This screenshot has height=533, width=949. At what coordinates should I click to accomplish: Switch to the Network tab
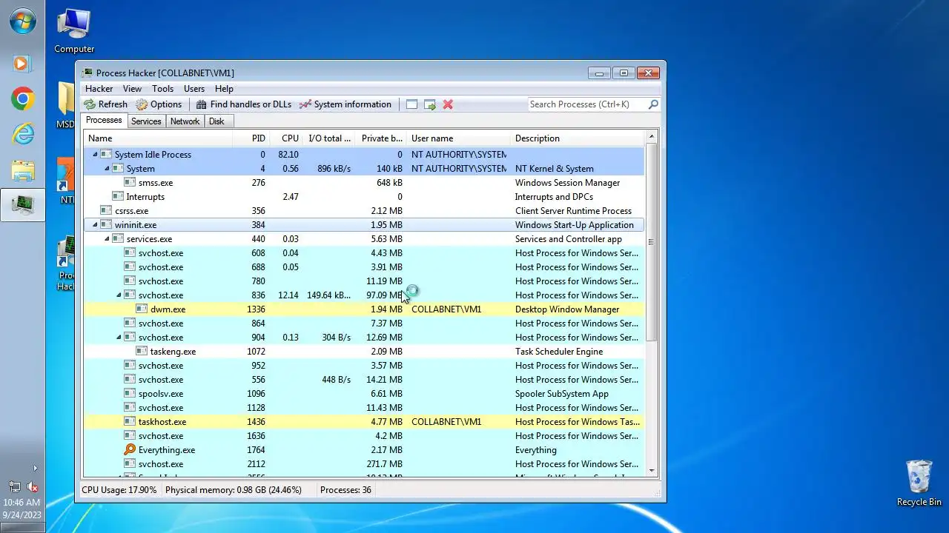(x=185, y=121)
